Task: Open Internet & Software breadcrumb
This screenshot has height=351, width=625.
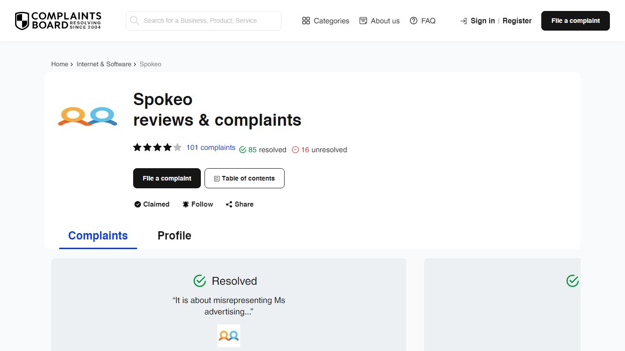Action: click(104, 64)
